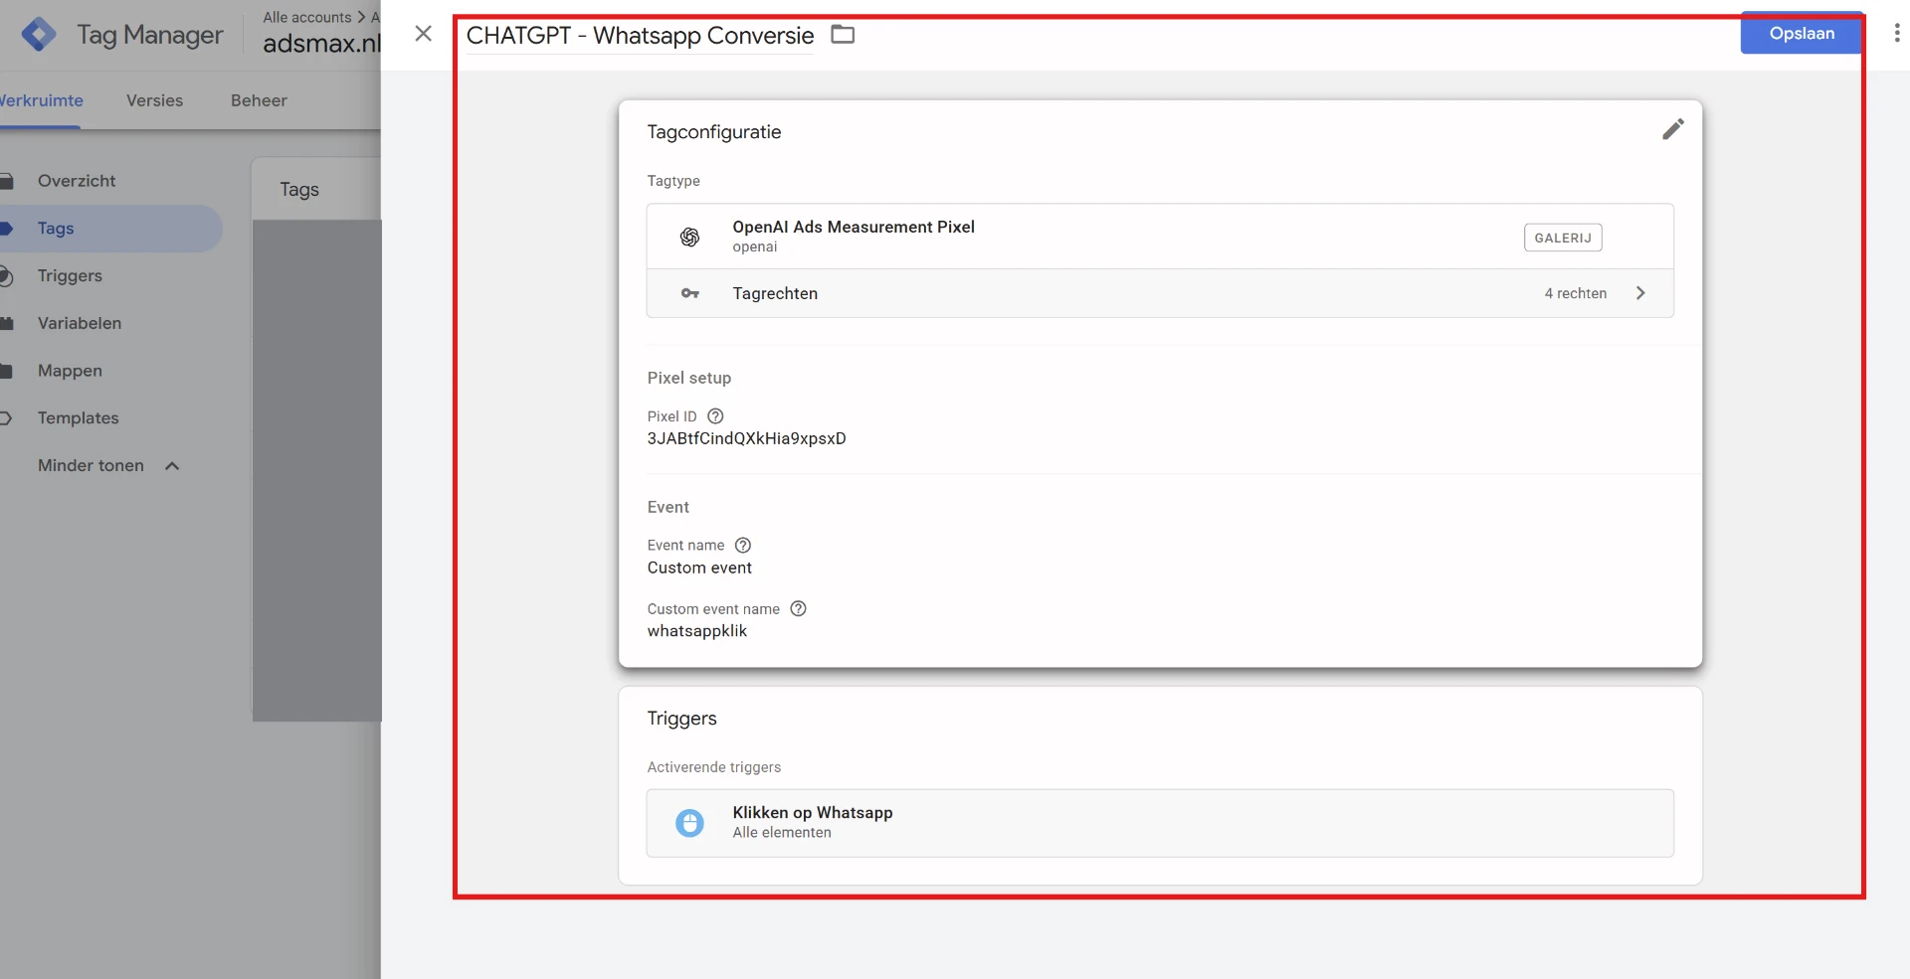Click the Tag Manager logo icon

(39, 35)
